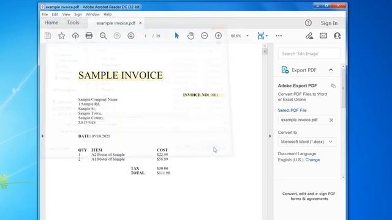
Task: Close the example invoice.pdf tab
Action: click(x=140, y=23)
